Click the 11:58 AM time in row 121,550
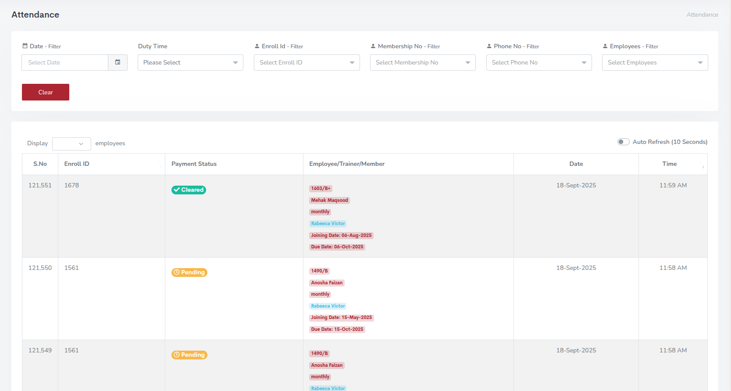This screenshot has height=391, width=731. click(673, 268)
